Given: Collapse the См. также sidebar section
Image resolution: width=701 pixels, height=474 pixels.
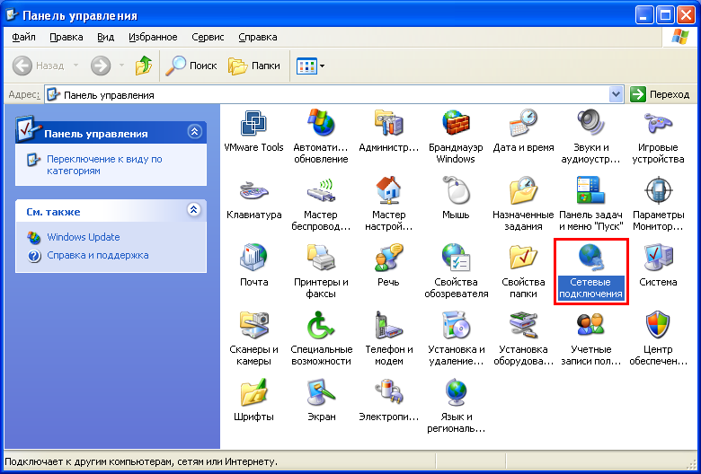Looking at the screenshot, I should point(193,209).
